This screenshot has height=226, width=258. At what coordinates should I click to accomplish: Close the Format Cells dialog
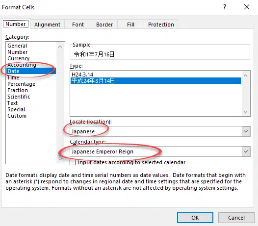247,7
